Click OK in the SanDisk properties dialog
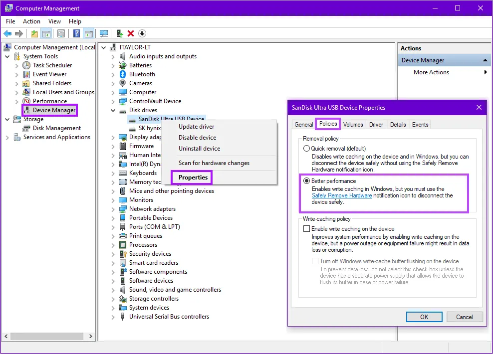493x354 pixels. point(424,317)
